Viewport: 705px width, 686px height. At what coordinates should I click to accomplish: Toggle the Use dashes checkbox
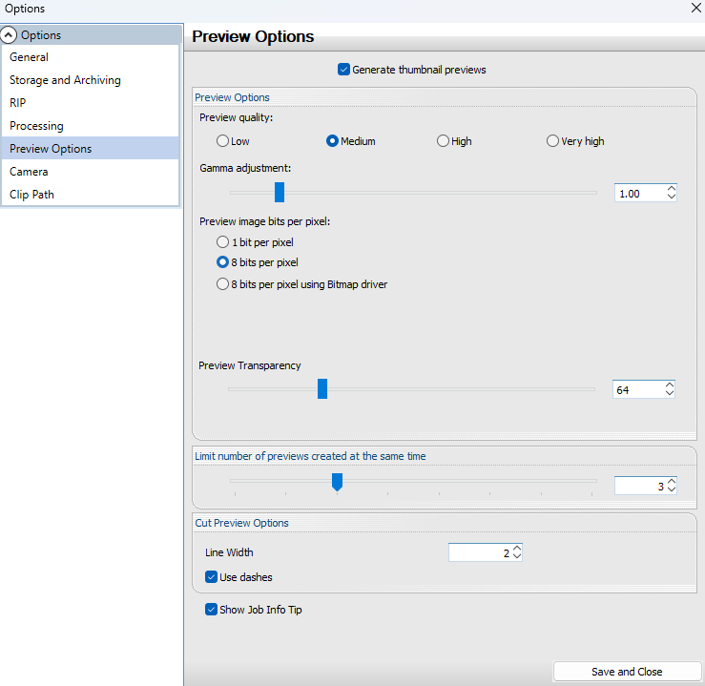211,577
